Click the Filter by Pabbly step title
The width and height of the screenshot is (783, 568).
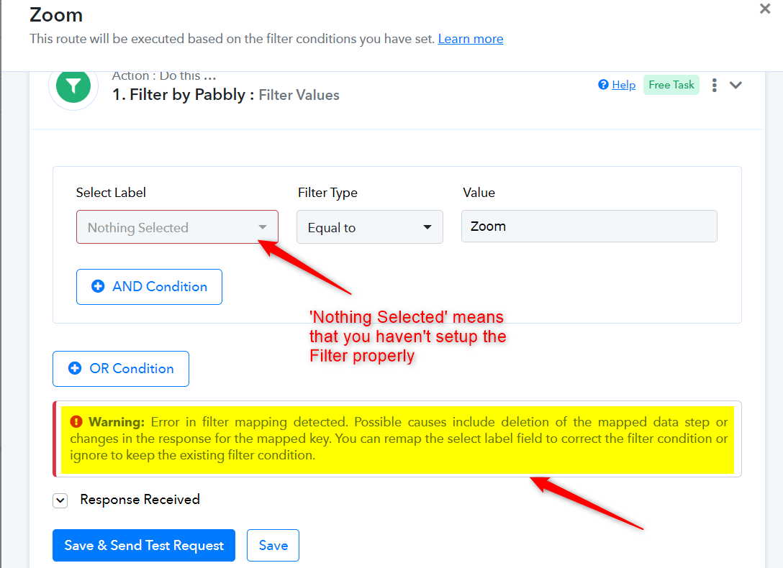tap(226, 95)
